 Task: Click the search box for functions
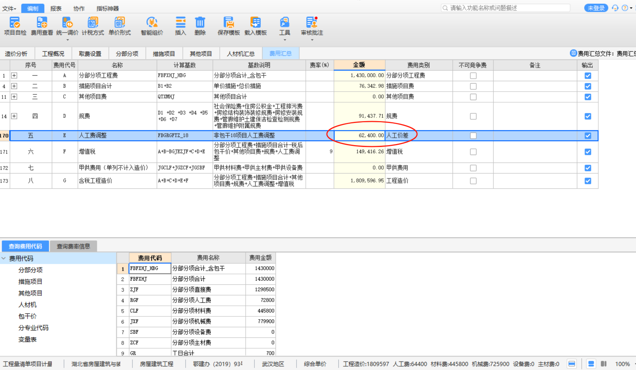pos(505,8)
